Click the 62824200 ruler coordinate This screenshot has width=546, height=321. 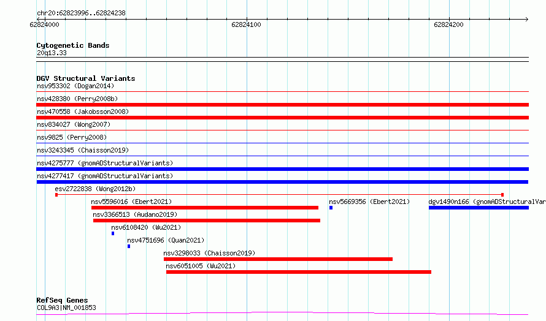[448, 25]
